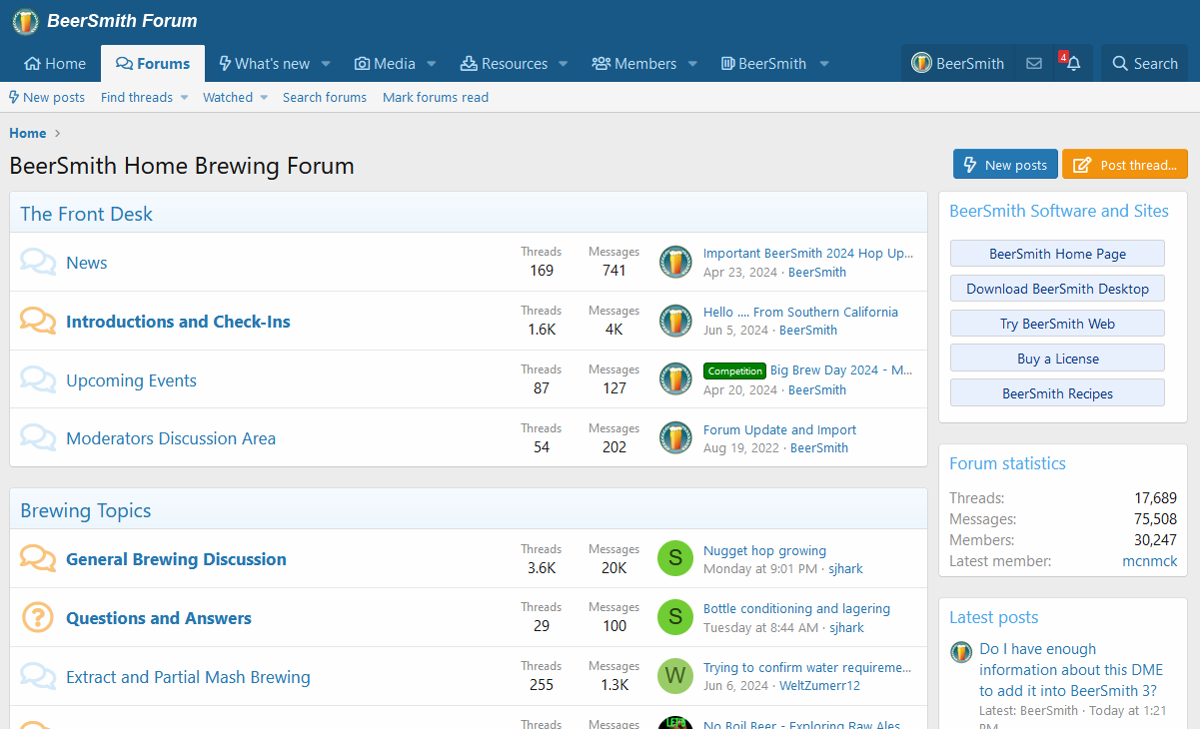Click the S avatar beside Nugget hop growing
The width and height of the screenshot is (1200, 729).
[x=674, y=558]
